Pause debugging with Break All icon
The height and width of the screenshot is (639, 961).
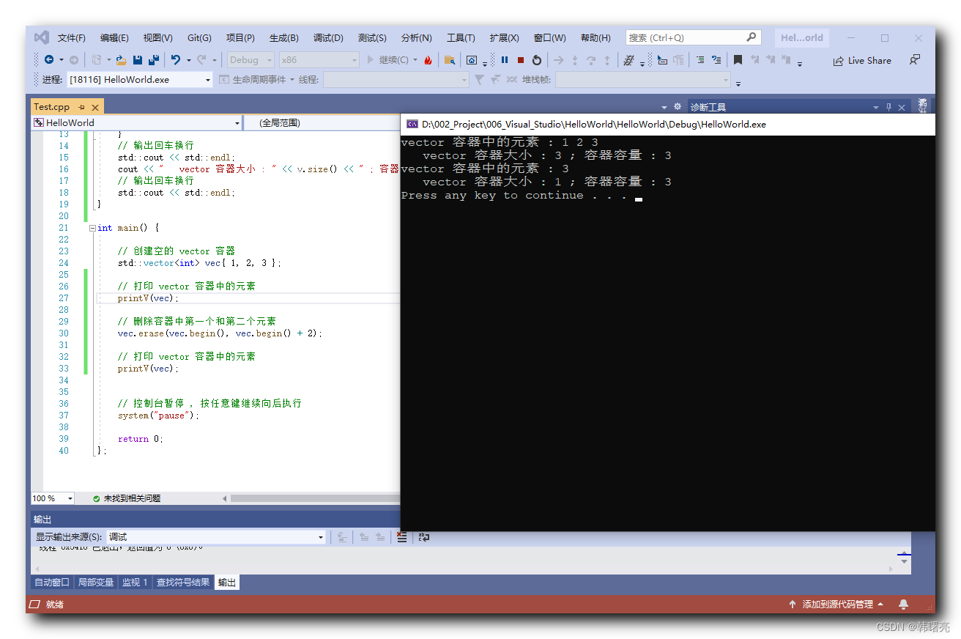(x=505, y=60)
